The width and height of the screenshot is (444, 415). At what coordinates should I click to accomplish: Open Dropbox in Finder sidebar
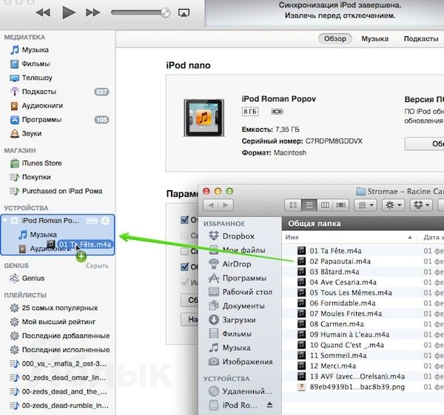click(232, 236)
